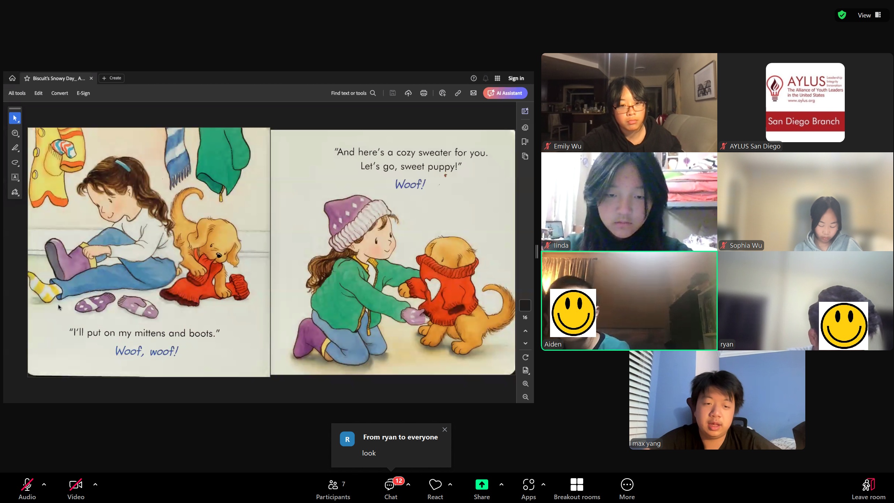This screenshot has height=503, width=894.
Task: Open Acrobat notifications bell
Action: [x=485, y=78]
